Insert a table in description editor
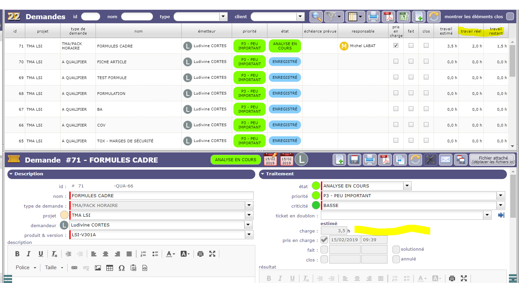Image resolution: width=519 pixels, height=283 pixels. coord(110,268)
